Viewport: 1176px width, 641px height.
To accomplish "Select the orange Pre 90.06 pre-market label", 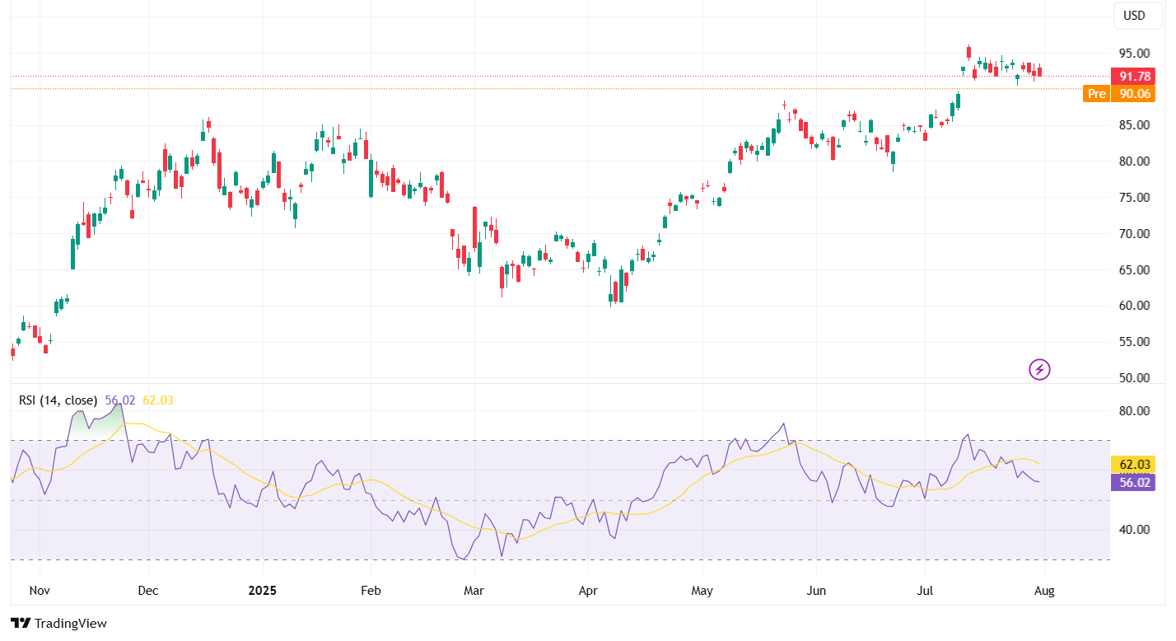I will (x=1120, y=94).
